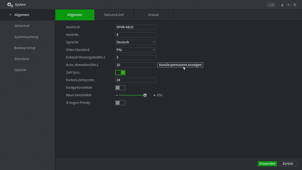Click the Maus Sensitivität slider handle
Viewport: 302px width, 170px height.
[x=145, y=95]
